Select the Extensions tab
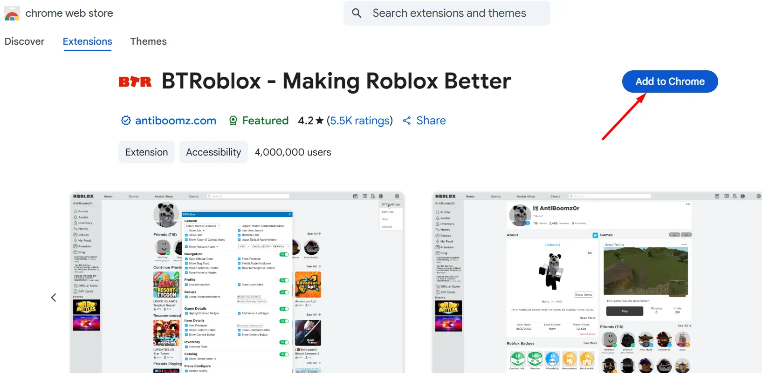 click(x=88, y=41)
